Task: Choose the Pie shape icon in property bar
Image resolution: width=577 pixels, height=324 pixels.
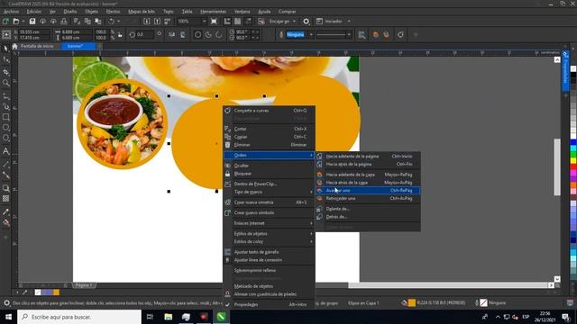Action: point(208,34)
